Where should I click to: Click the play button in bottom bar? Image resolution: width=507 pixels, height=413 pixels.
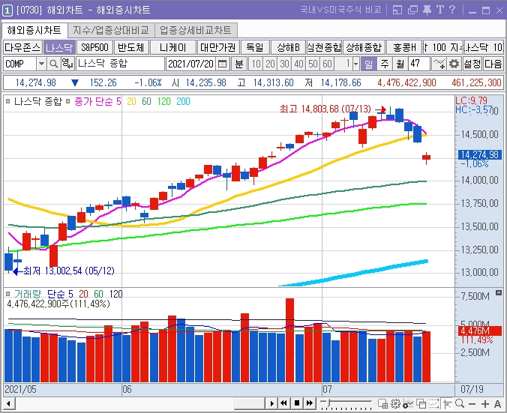271,403
